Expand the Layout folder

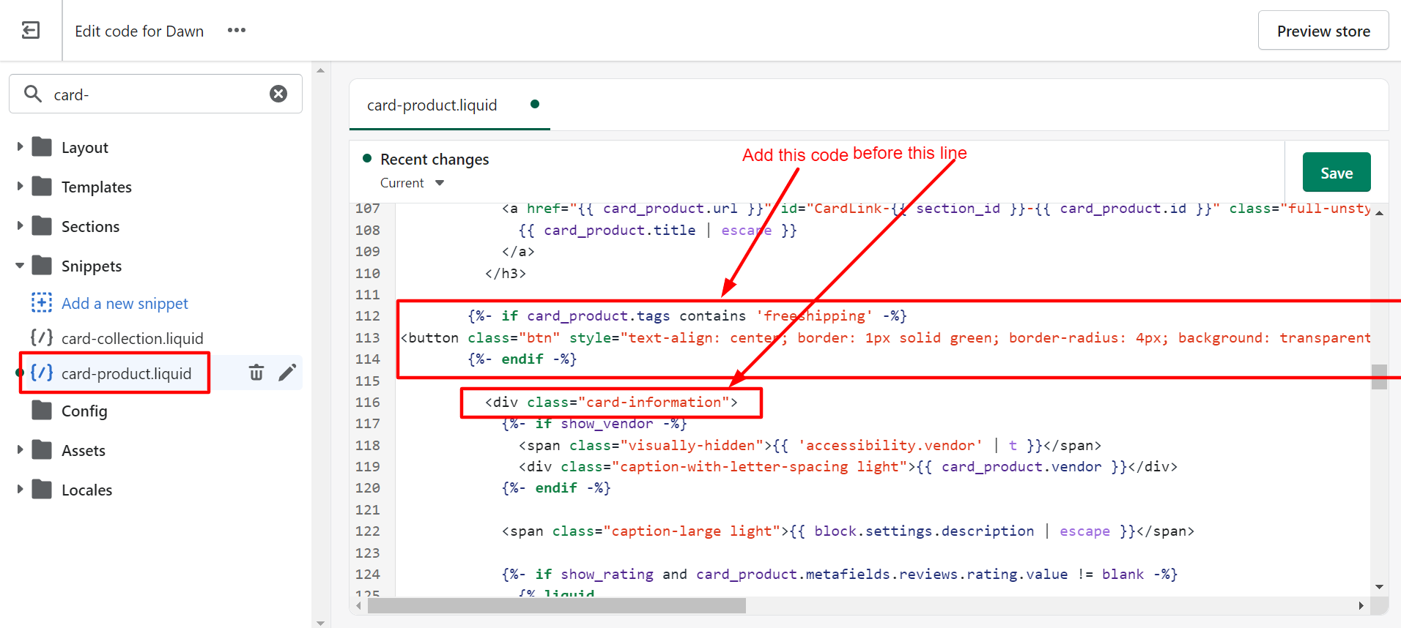point(20,147)
